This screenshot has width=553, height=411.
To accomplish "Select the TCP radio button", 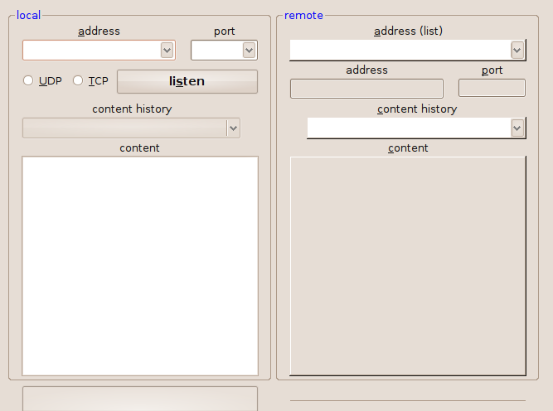I will tap(79, 80).
